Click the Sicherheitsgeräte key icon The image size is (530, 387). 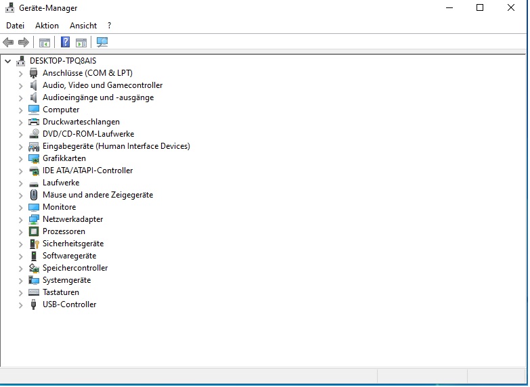[34, 244]
